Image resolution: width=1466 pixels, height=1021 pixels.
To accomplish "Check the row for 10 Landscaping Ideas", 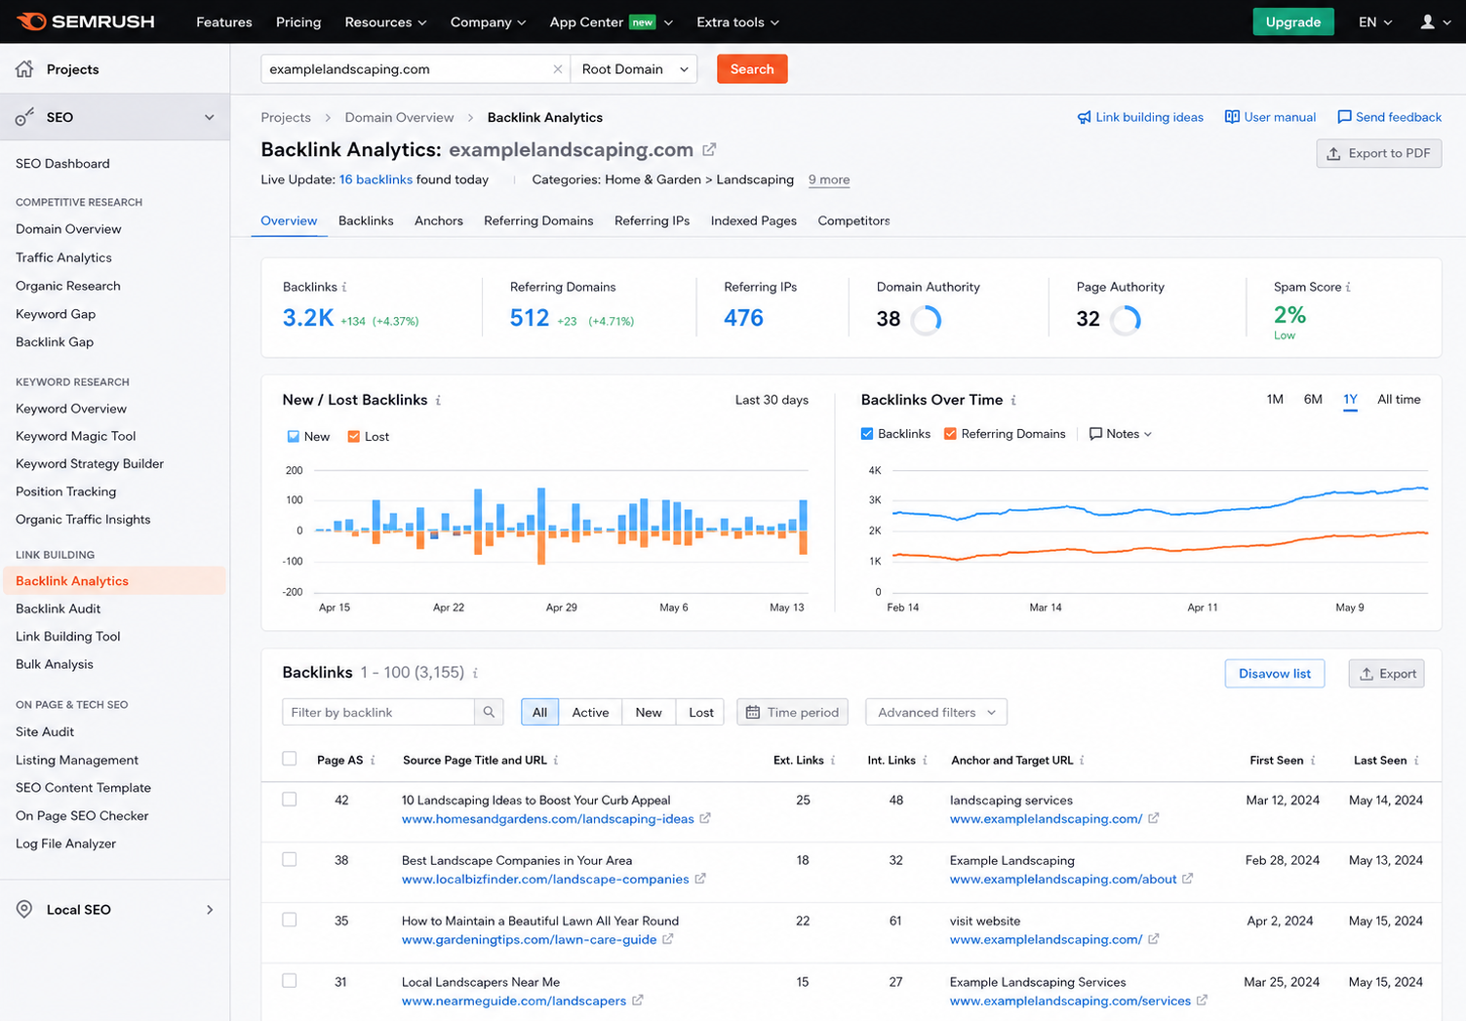I will [x=290, y=799].
